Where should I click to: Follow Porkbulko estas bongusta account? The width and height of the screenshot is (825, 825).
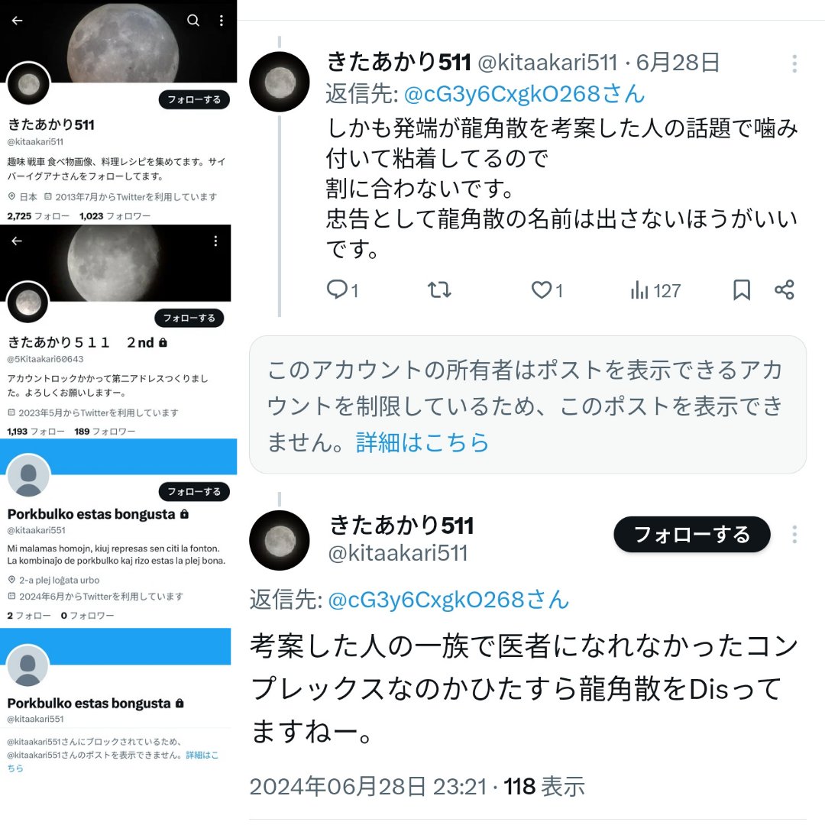pyautogui.click(x=194, y=491)
